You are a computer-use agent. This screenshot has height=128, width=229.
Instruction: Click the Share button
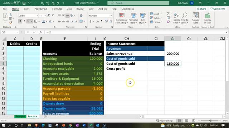pyautogui.click(x=201, y=9)
